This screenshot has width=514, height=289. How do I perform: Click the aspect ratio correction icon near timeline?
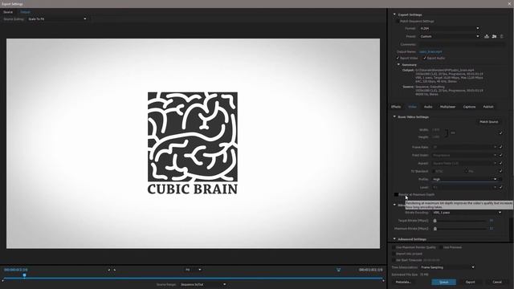338,270
